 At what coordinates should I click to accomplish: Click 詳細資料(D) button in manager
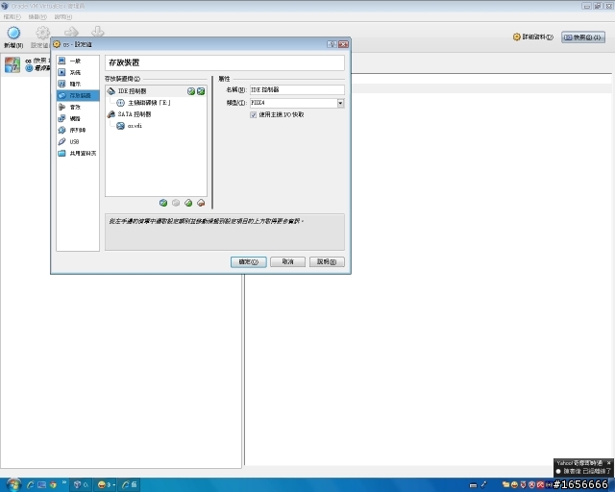[533, 37]
